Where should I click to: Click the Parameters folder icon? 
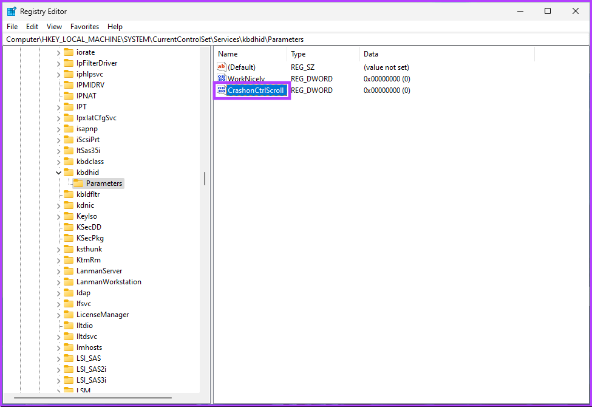pyautogui.click(x=78, y=183)
